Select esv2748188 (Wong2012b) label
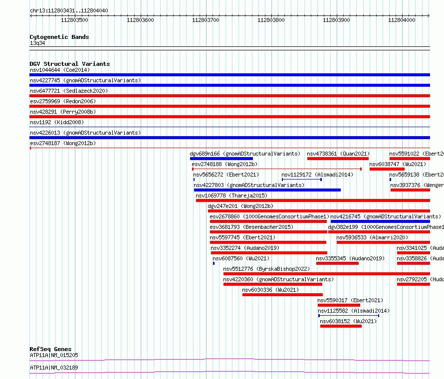Image resolution: width=444 pixels, height=379 pixels. coord(224,164)
